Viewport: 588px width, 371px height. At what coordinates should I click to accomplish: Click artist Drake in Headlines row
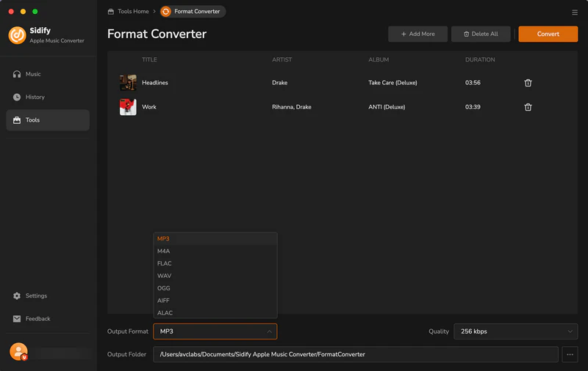click(x=280, y=83)
